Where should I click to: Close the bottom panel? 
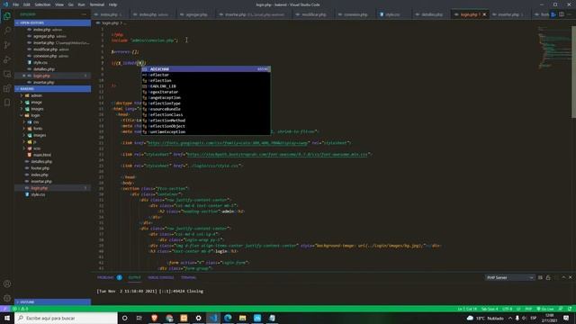[x=570, y=277]
